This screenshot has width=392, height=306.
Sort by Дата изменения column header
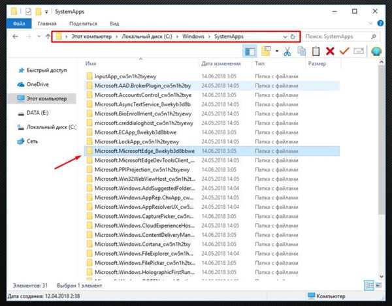[x=221, y=64]
